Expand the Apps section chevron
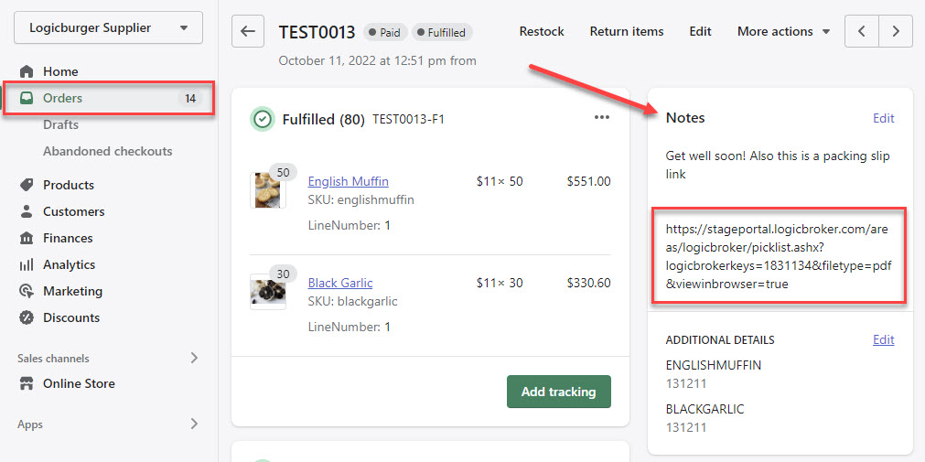The height and width of the screenshot is (462, 925). tap(194, 424)
